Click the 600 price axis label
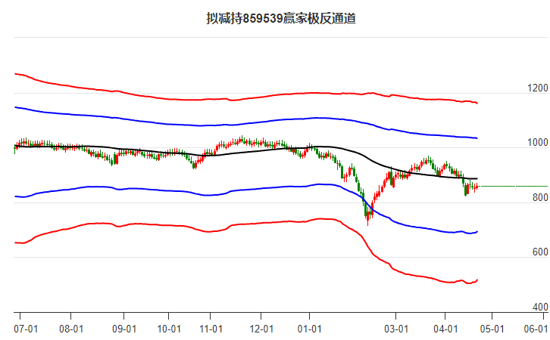This screenshot has height=340, width=550. 540,252
